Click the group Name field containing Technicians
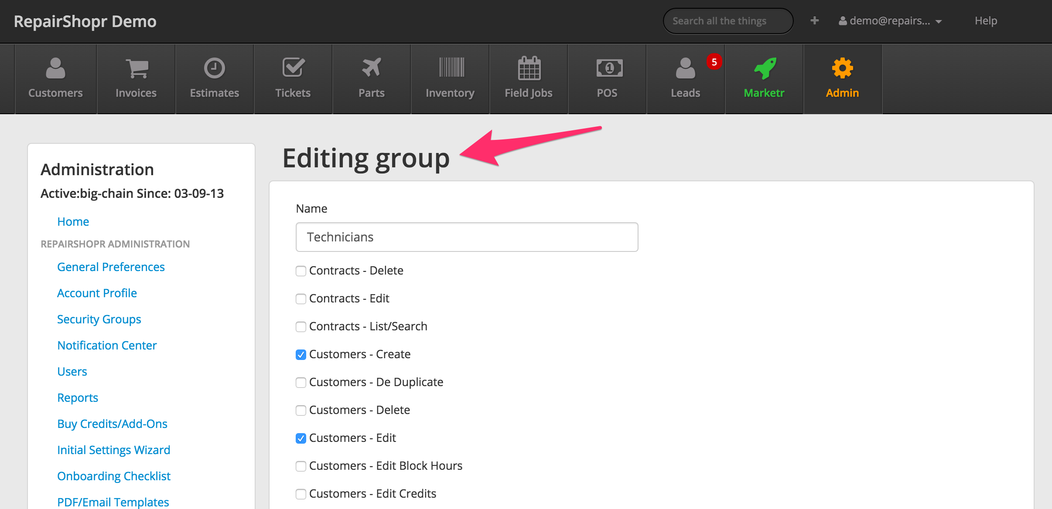Image resolution: width=1052 pixels, height=509 pixels. point(467,237)
